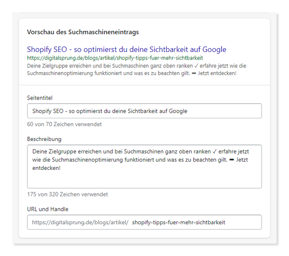This screenshot has width=289, height=256.
Task: Focus the Seitentitel input field
Action: click(x=144, y=111)
